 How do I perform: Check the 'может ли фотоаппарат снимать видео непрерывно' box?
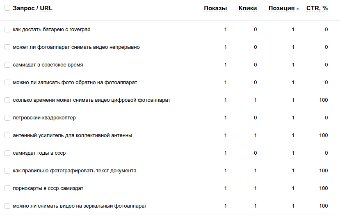point(7,47)
